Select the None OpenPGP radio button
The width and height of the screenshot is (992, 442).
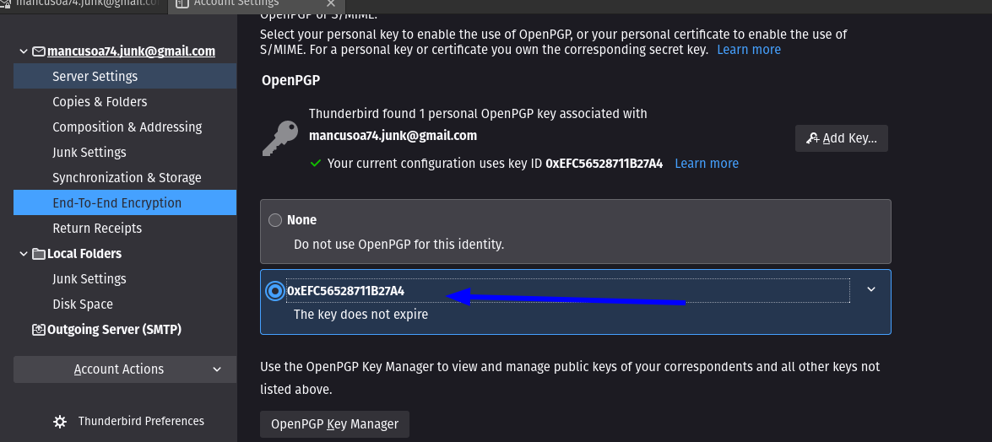275,220
